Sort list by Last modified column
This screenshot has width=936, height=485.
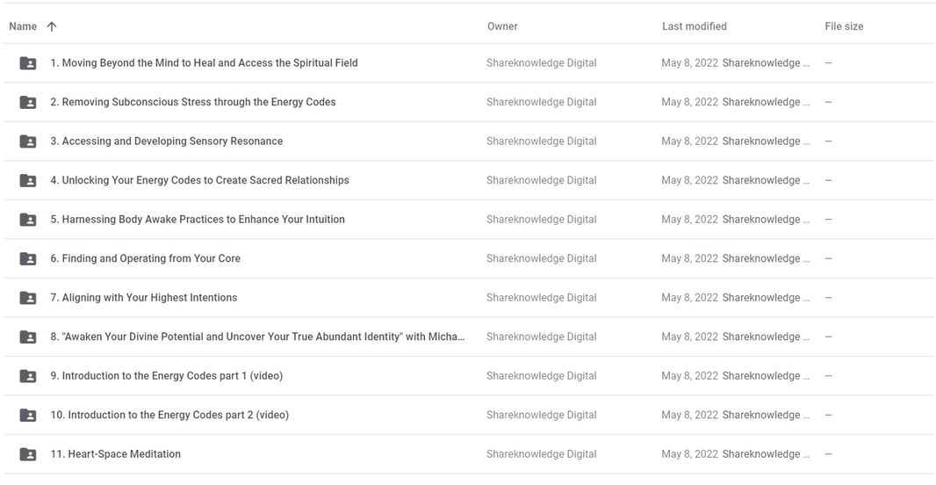tap(694, 26)
